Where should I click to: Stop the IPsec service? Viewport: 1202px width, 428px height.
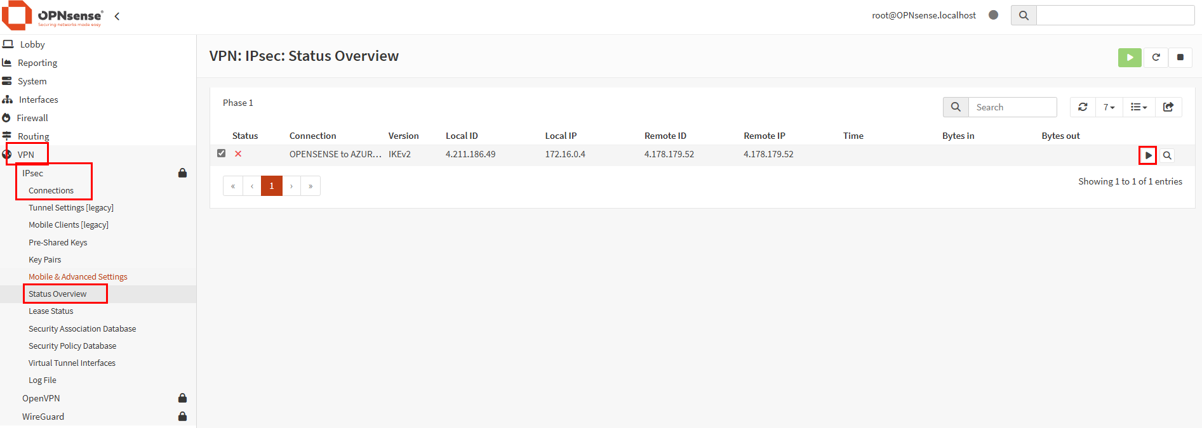[1180, 57]
